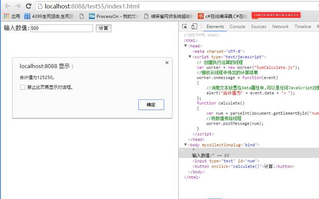The height and width of the screenshot is (199, 319).
Task: Click the </script> closing tag line
Action: point(203,134)
